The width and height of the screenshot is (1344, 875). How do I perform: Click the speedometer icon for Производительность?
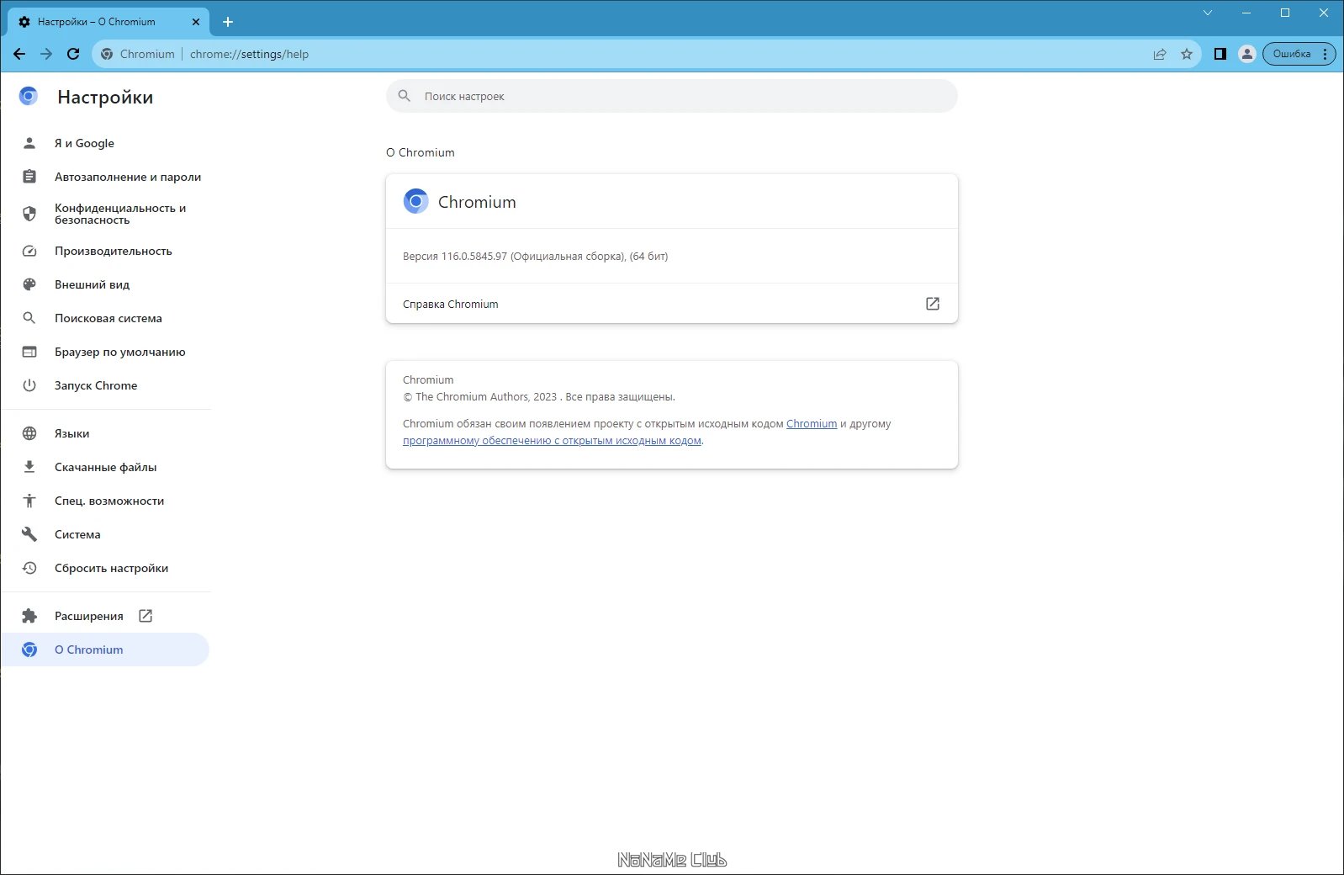(x=29, y=251)
